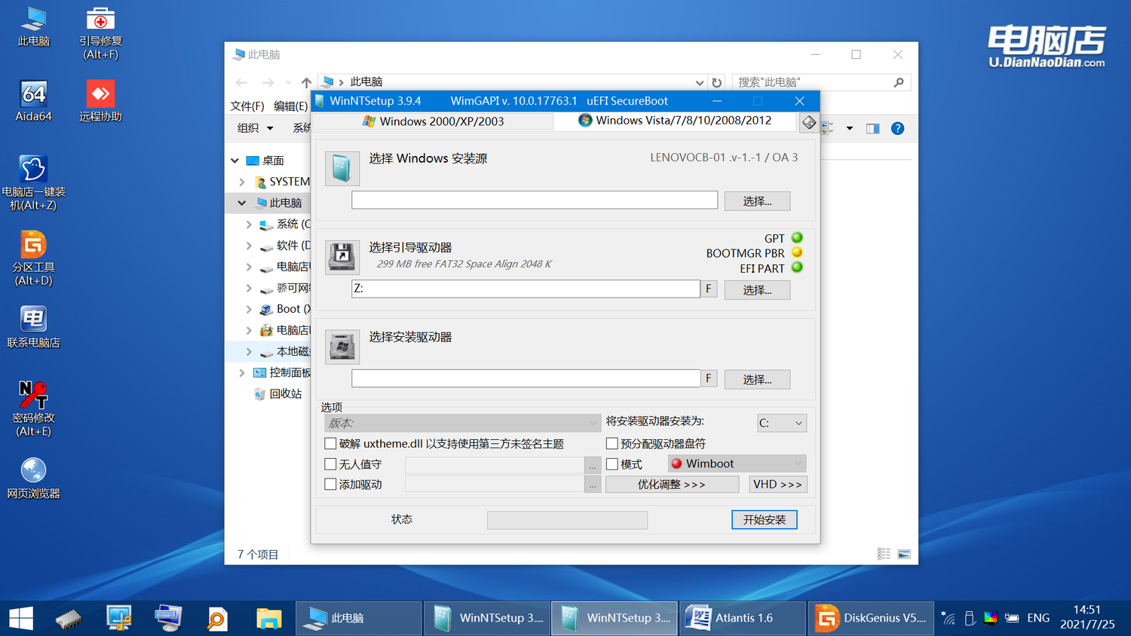This screenshot has height=636, width=1131.
Task: Open the search magnifier taskbar icon
Action: (x=217, y=619)
